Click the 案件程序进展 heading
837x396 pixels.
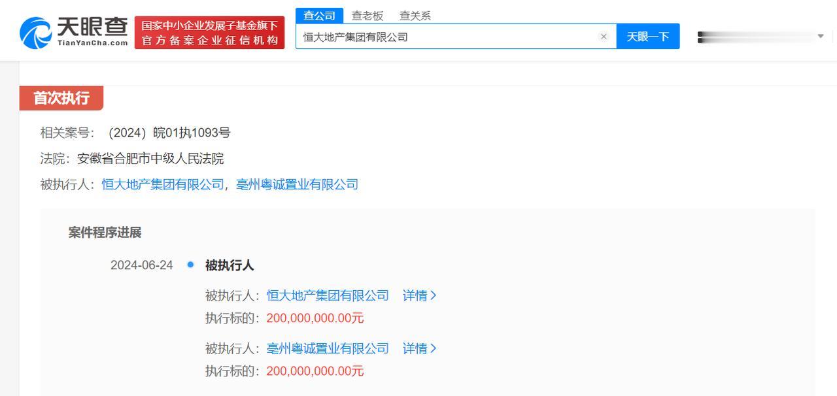pos(105,233)
